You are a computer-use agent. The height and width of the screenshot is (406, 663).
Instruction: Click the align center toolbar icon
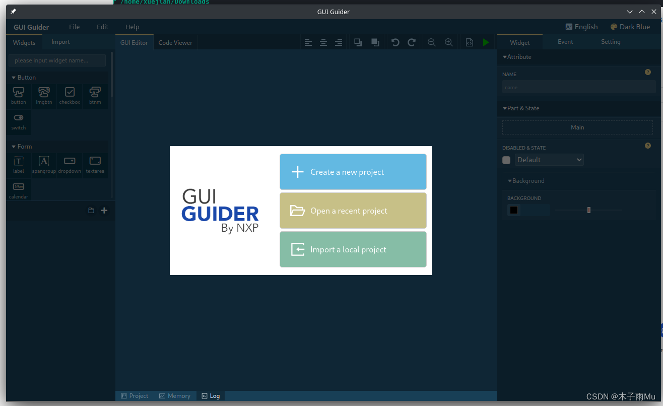[x=323, y=43]
